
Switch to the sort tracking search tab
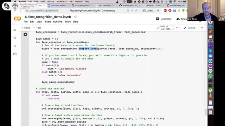[106, 6]
